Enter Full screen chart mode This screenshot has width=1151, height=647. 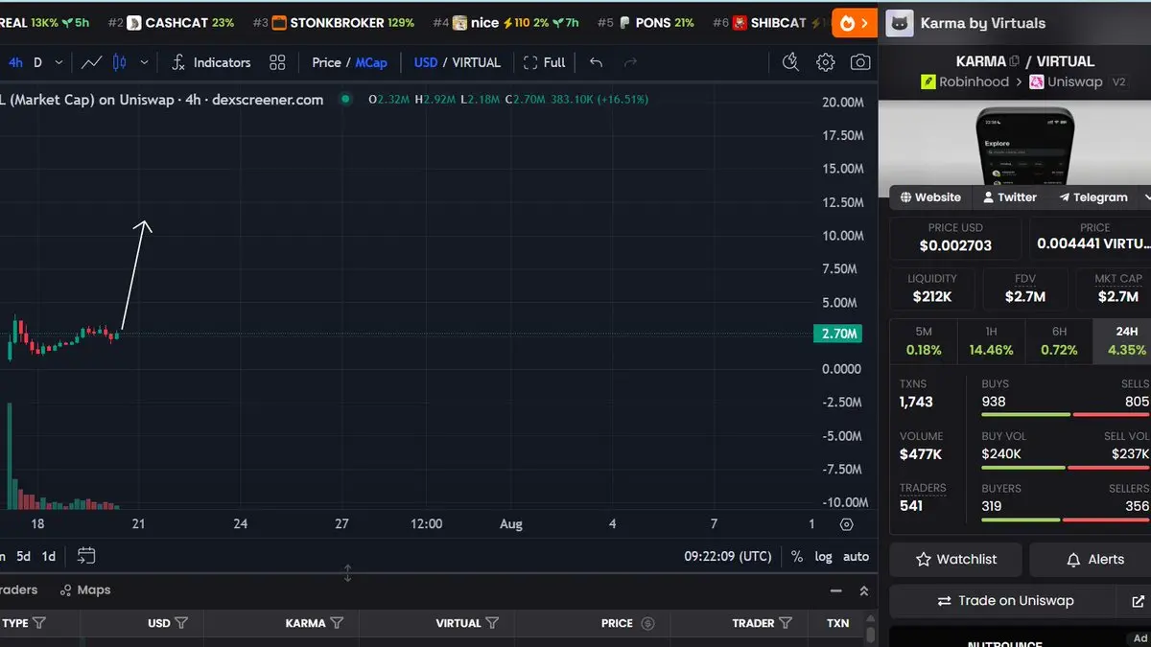point(545,62)
